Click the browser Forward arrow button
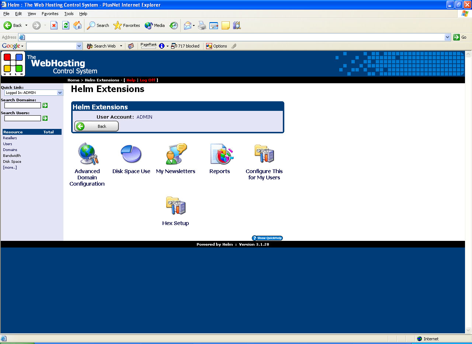Screen dimensions: 472x344 point(37,25)
